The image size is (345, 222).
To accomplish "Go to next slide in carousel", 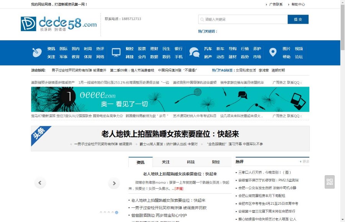I will (x=114, y=183).
